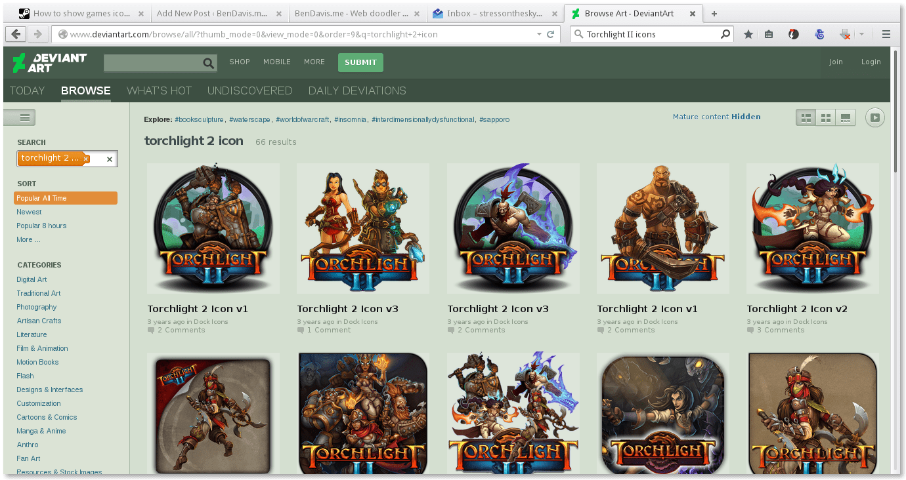Open the Firefox downloads indicator

coord(842,33)
